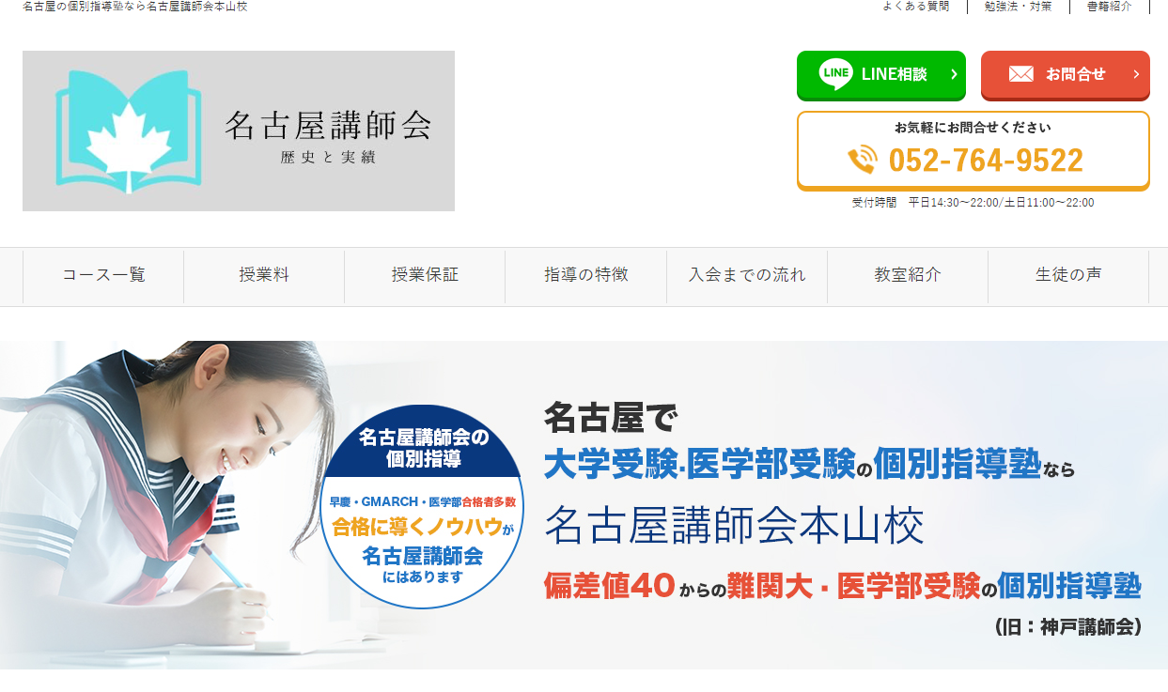The width and height of the screenshot is (1168, 692).
Task: Click the orange telephone handset icon
Action: [863, 160]
